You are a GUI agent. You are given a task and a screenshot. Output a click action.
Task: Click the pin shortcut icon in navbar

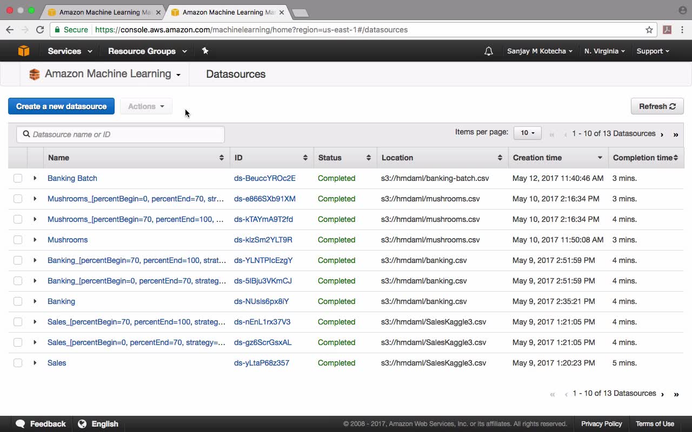pos(205,51)
